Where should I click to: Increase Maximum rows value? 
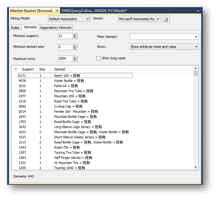(75, 57)
